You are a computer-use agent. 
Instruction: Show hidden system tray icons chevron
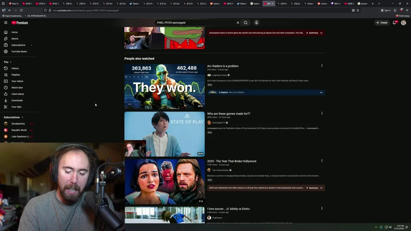pyautogui.click(x=376, y=227)
